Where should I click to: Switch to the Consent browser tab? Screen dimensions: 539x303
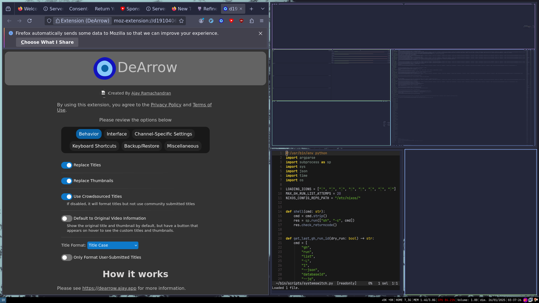[x=79, y=9]
